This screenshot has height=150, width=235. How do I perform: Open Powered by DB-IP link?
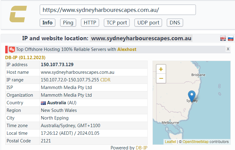(x=141, y=148)
